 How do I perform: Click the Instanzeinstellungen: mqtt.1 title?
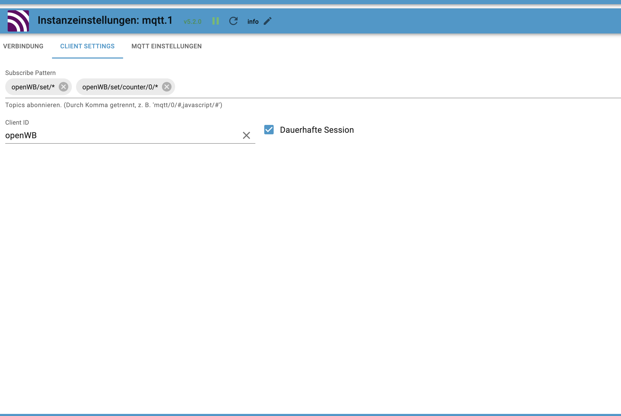click(x=105, y=20)
